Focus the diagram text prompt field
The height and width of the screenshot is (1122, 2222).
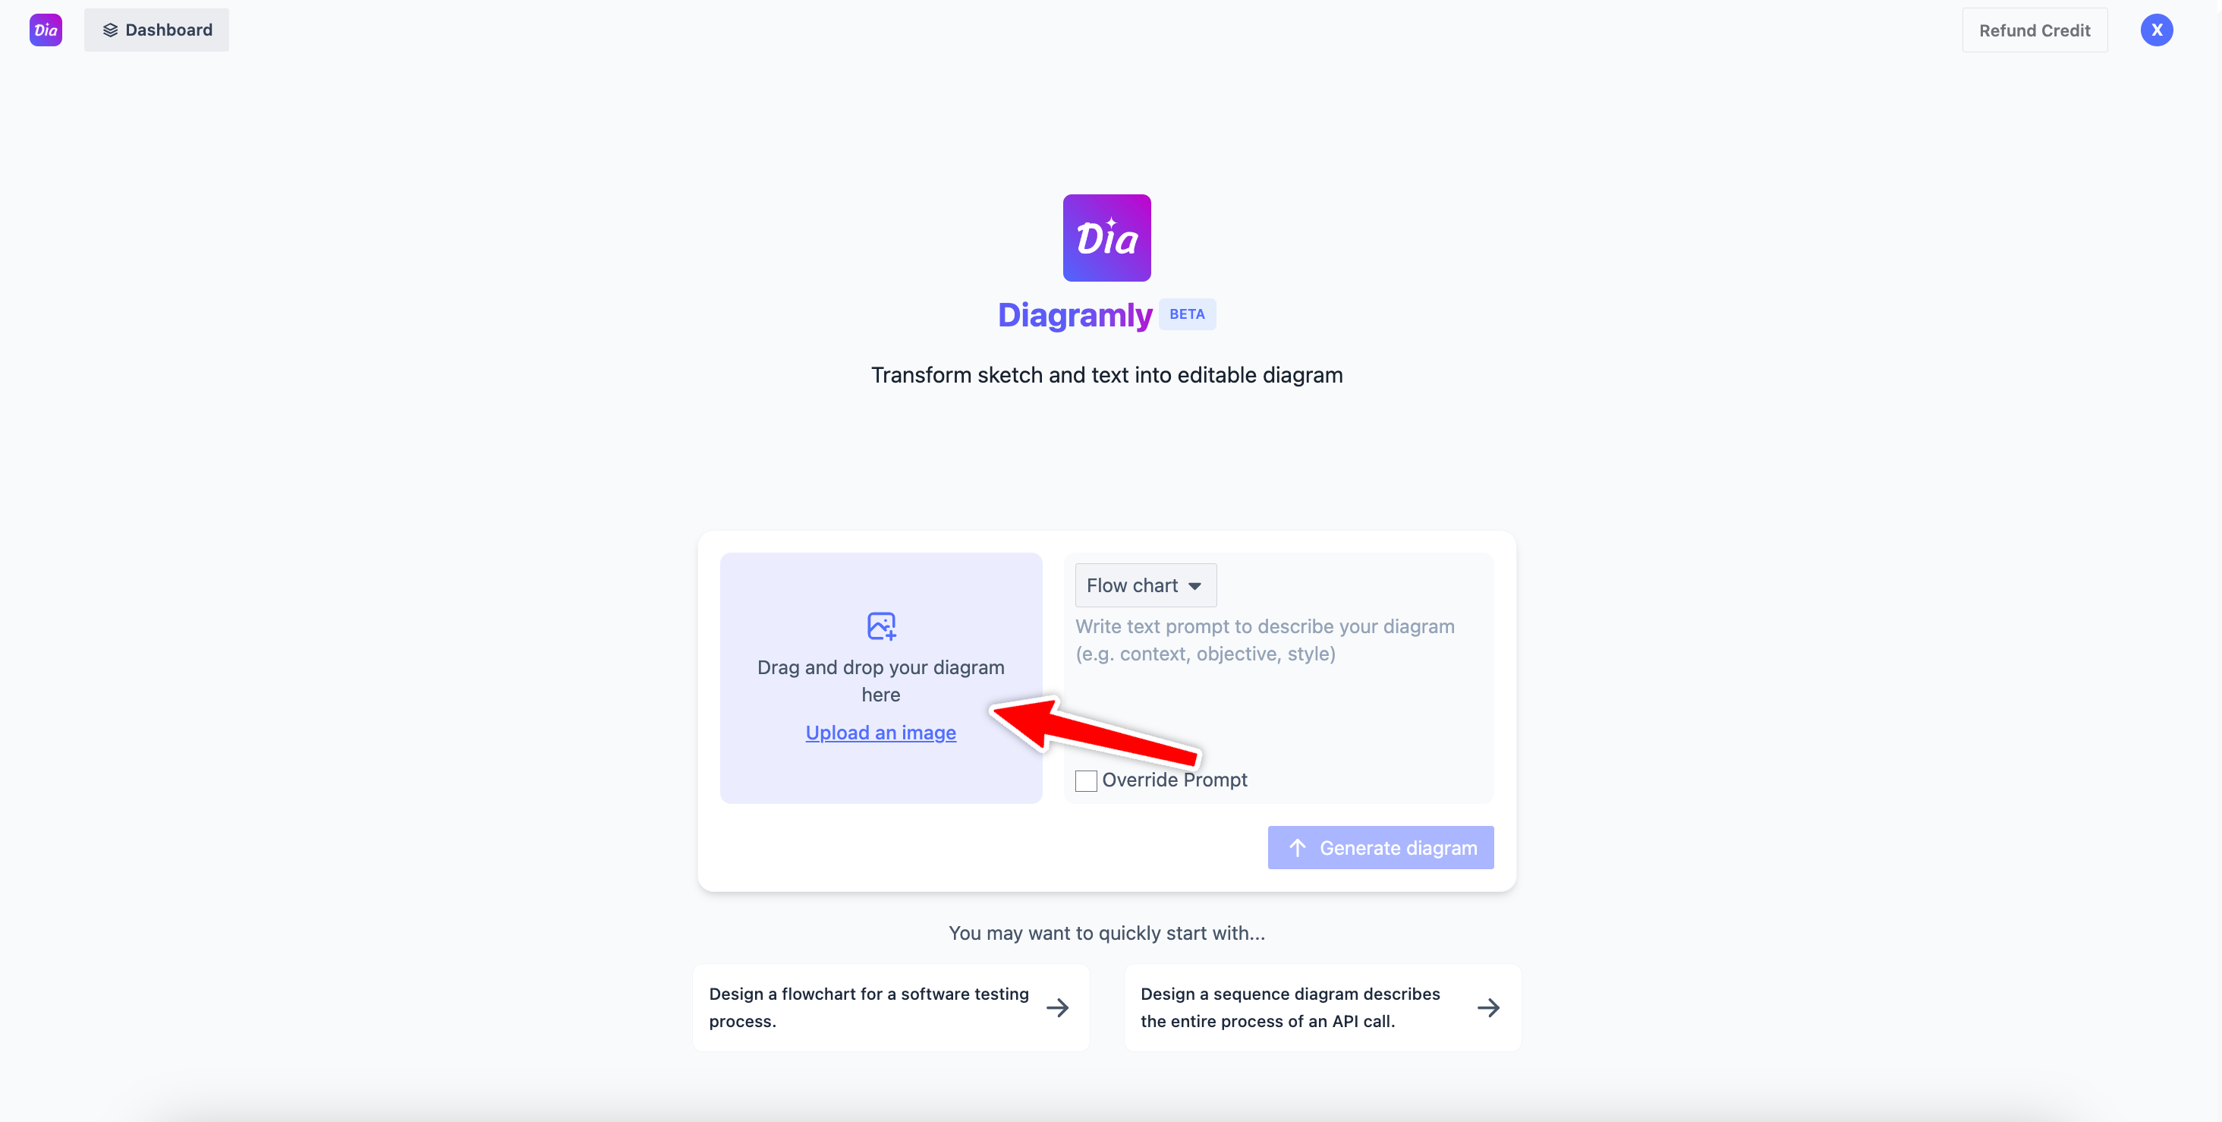(x=1279, y=686)
